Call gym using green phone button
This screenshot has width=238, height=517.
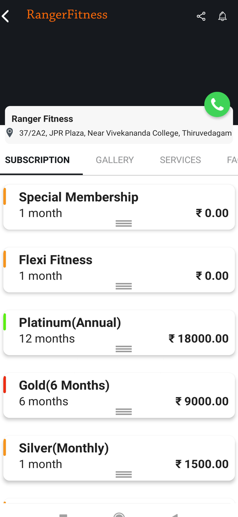pyautogui.click(x=217, y=104)
